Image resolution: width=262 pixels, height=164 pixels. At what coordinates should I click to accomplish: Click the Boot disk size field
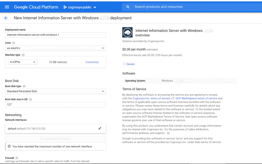click(x=55, y=105)
